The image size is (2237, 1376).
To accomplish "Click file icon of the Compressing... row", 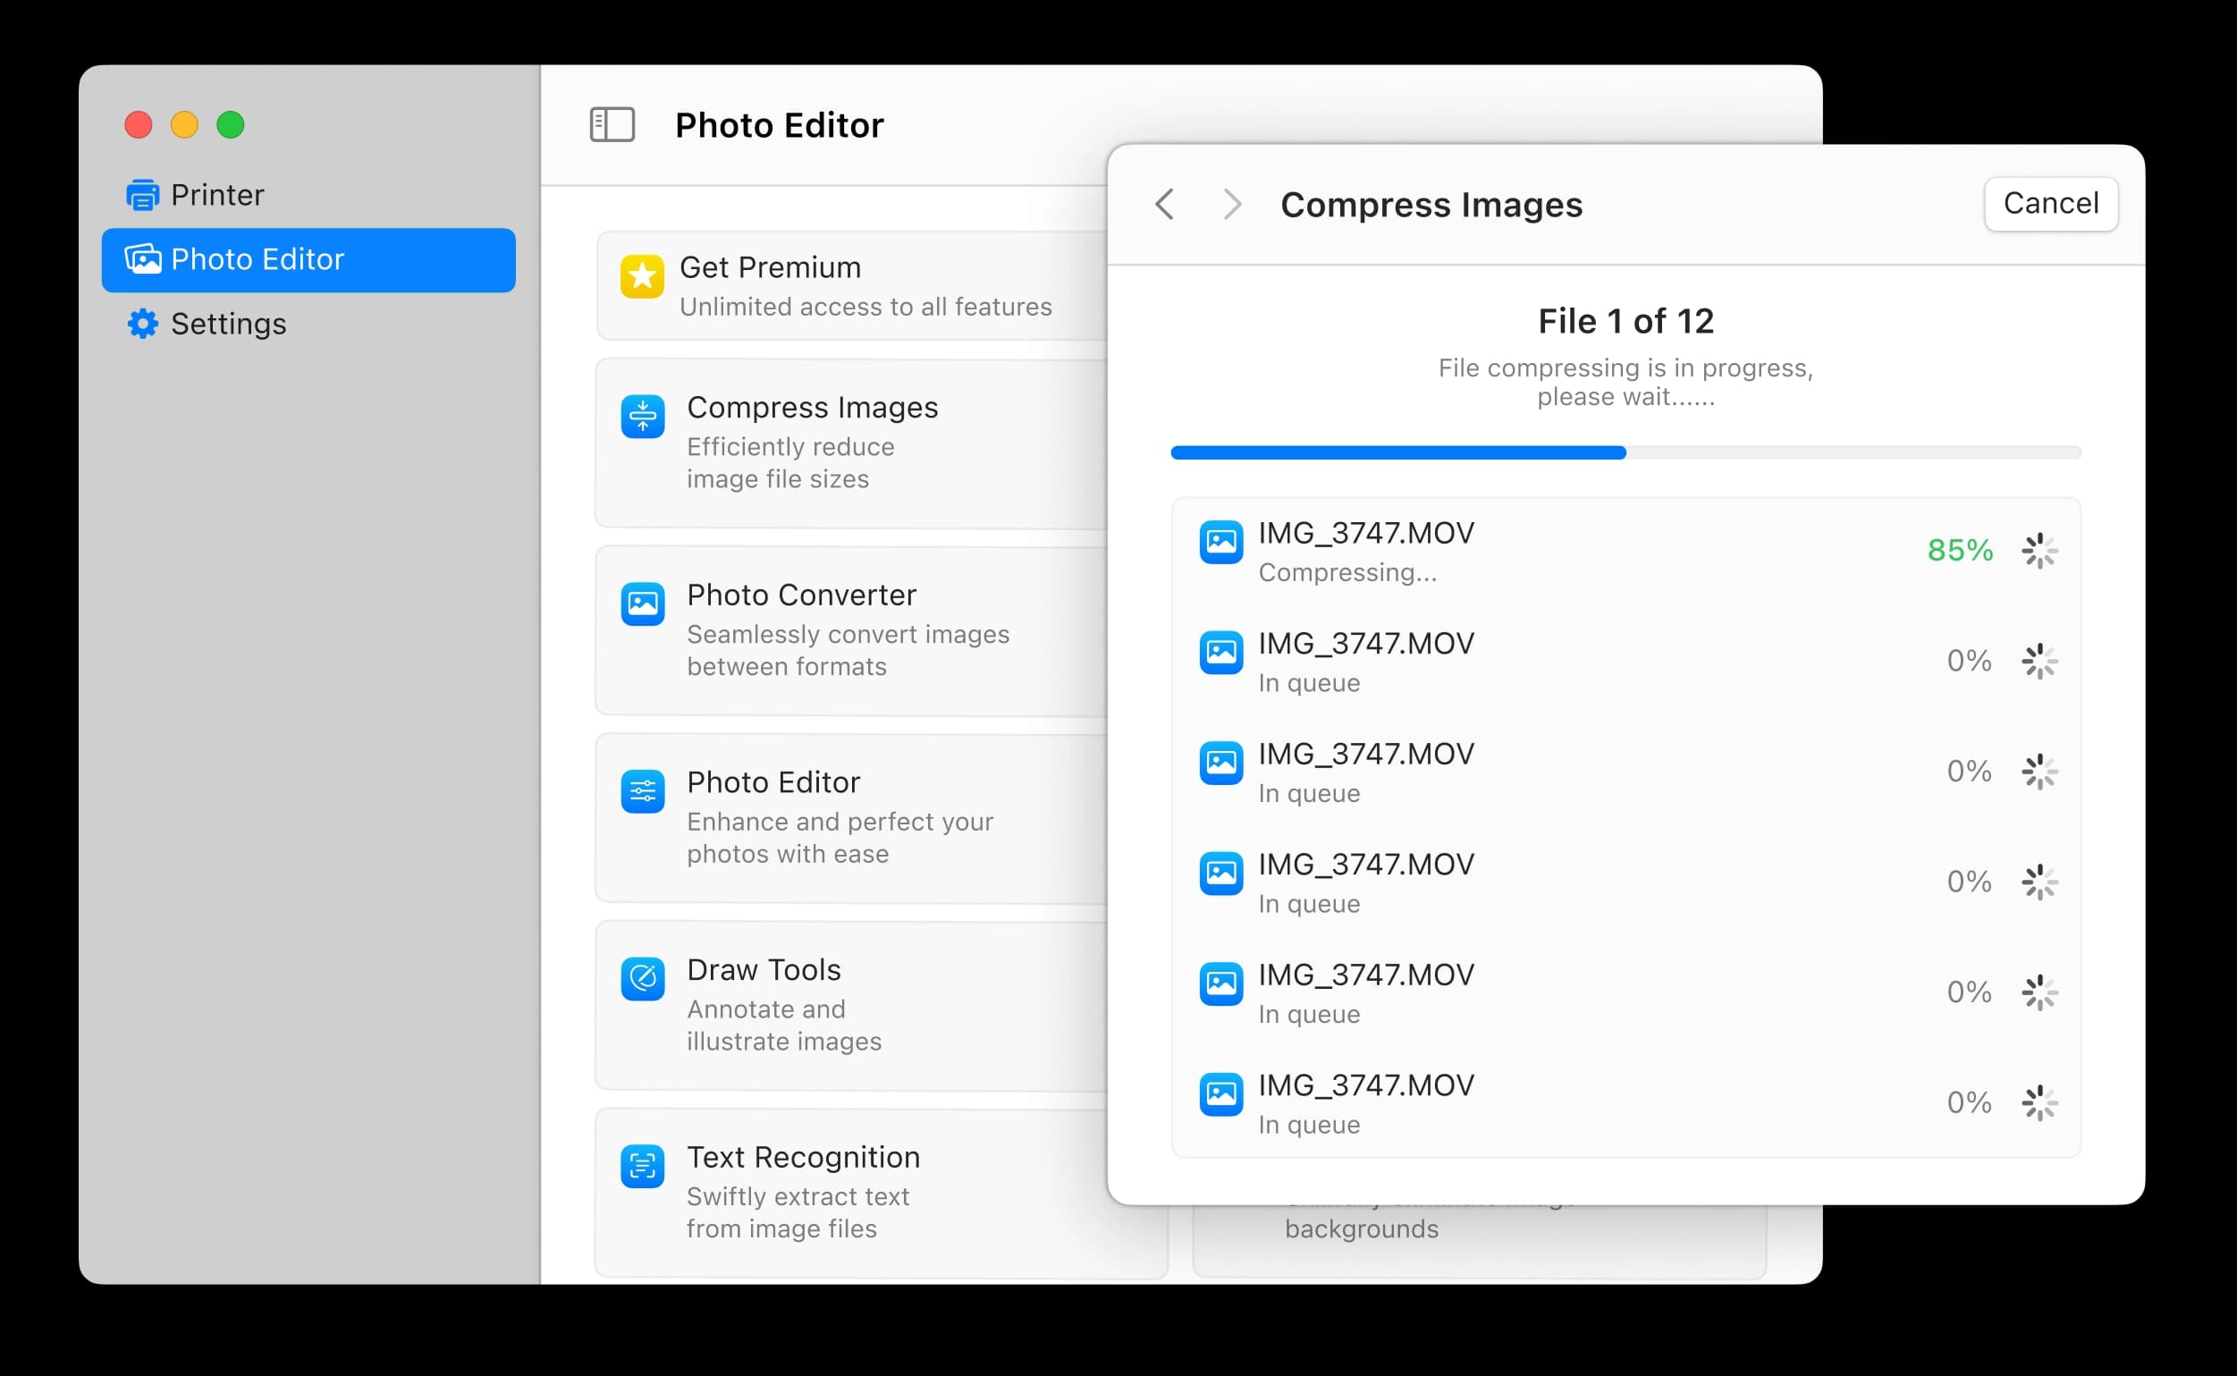I will [x=1220, y=543].
